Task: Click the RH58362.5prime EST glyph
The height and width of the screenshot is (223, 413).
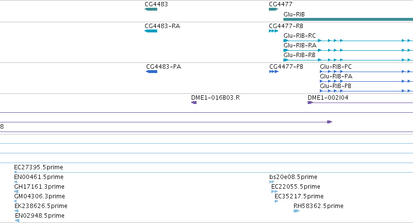Action: coord(297,211)
